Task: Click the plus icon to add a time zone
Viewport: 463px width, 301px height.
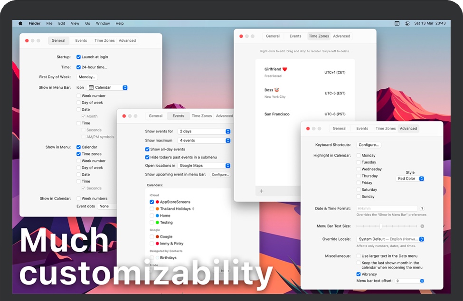Action: pos(261,191)
